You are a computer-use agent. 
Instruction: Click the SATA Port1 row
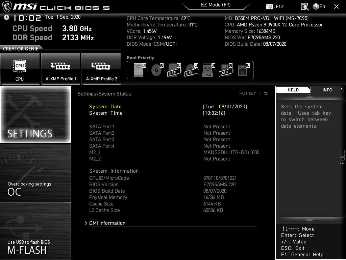[173, 127]
